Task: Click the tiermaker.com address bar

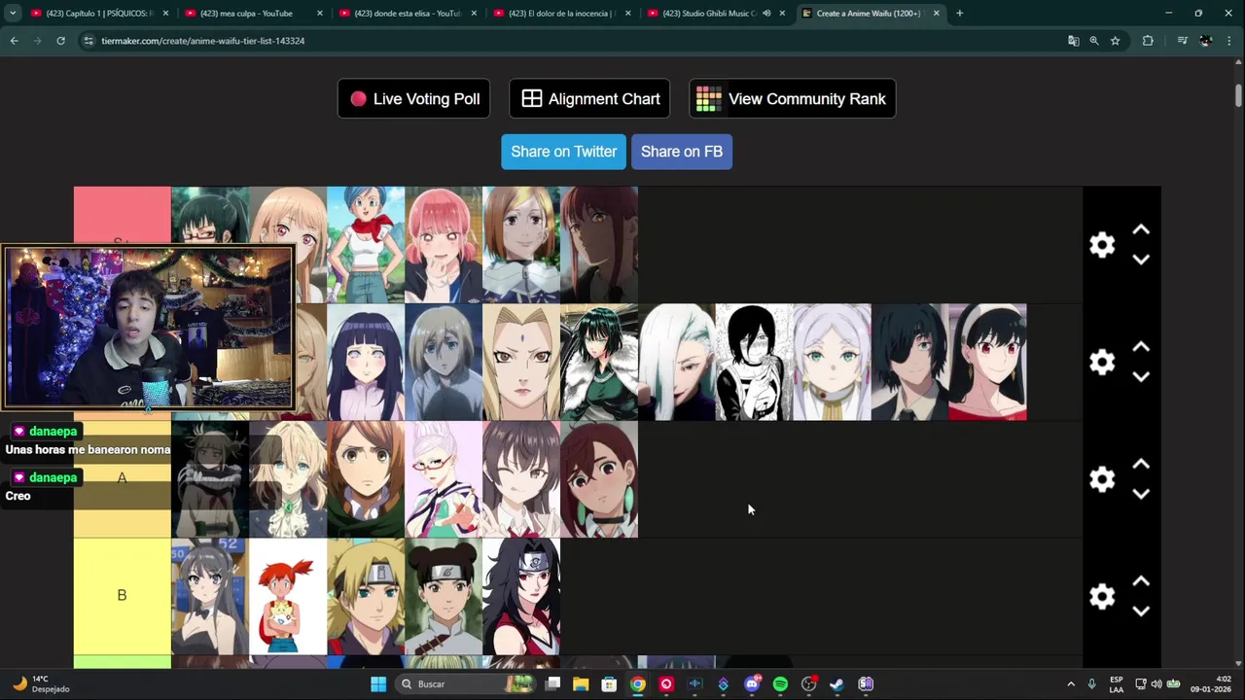Action: pos(574,41)
